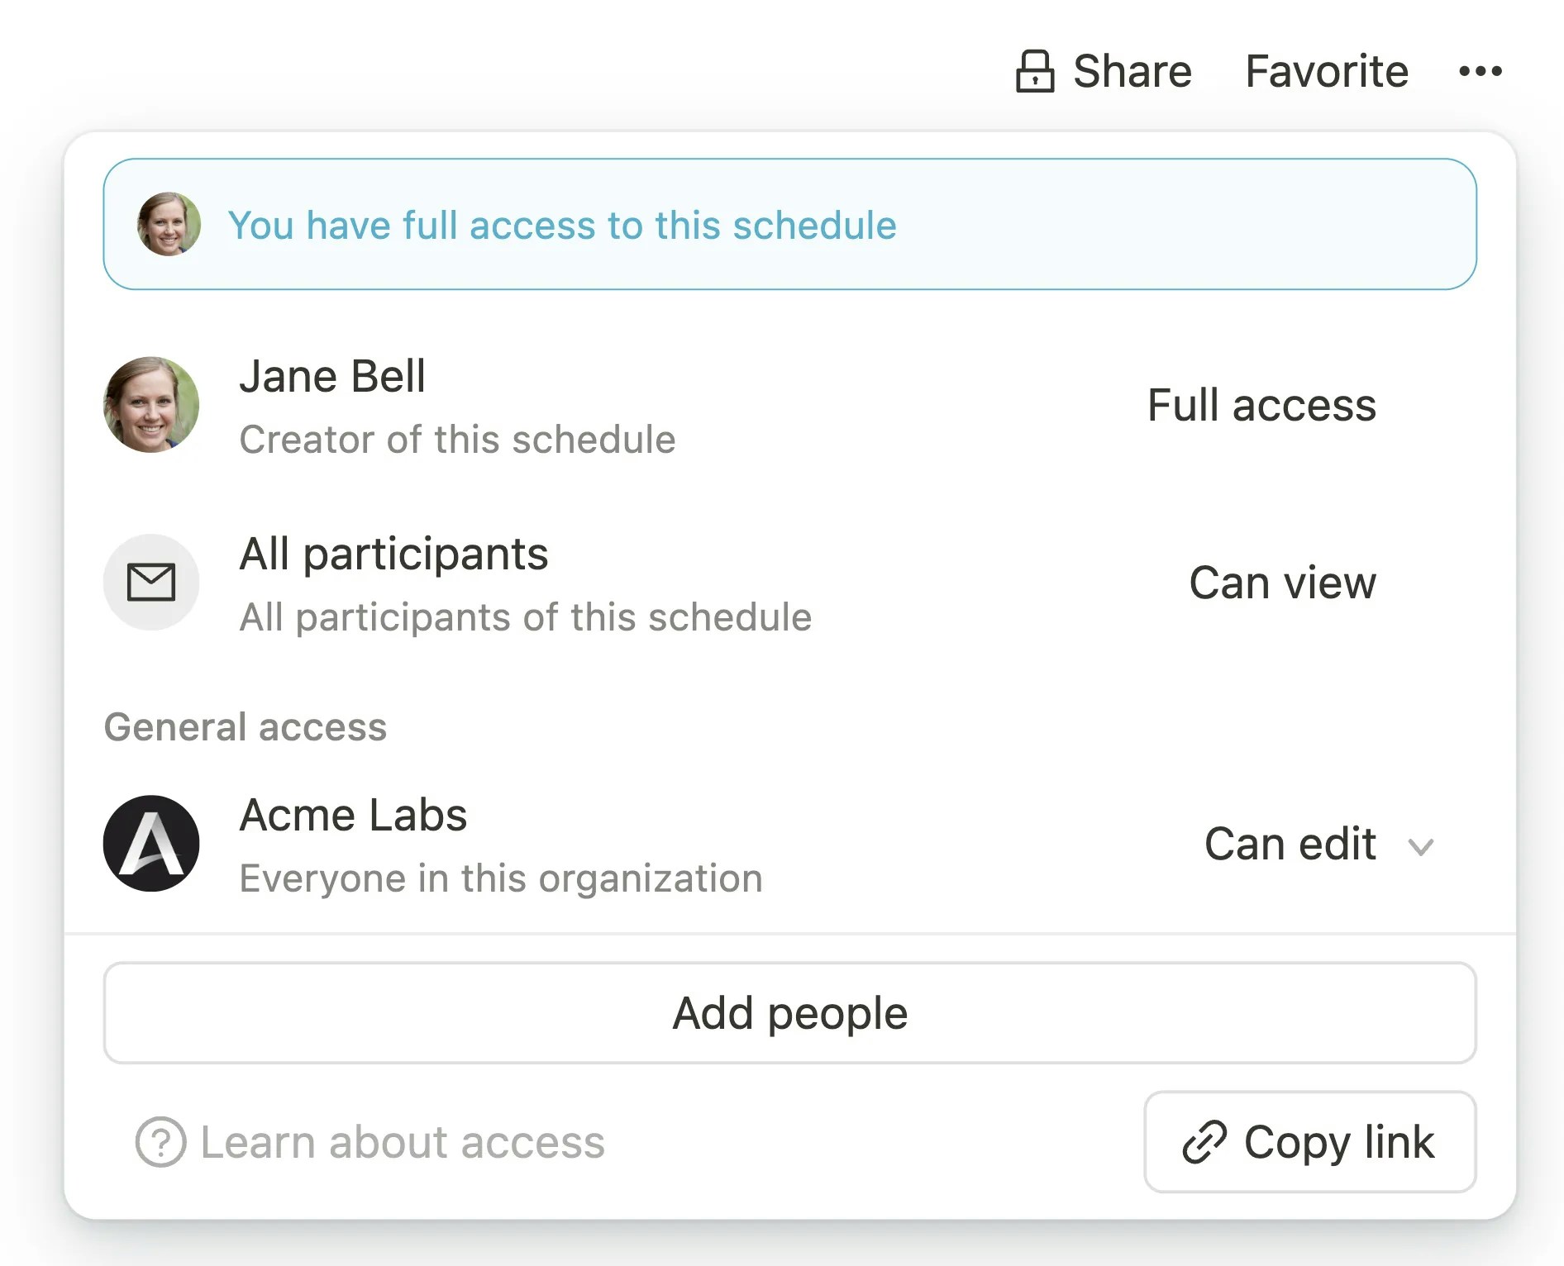
Task: Click the Copy link button
Action: point(1309,1142)
